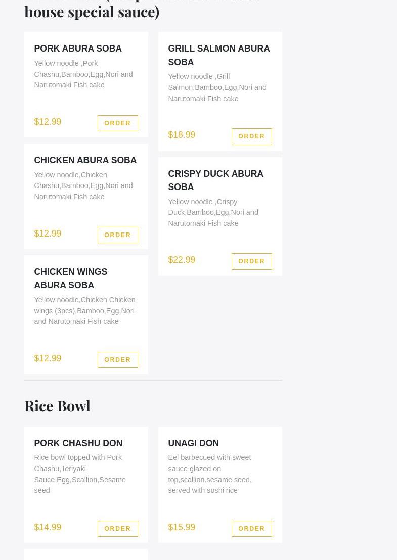Order the Chicken Wings Abura Soba

[x=117, y=360]
